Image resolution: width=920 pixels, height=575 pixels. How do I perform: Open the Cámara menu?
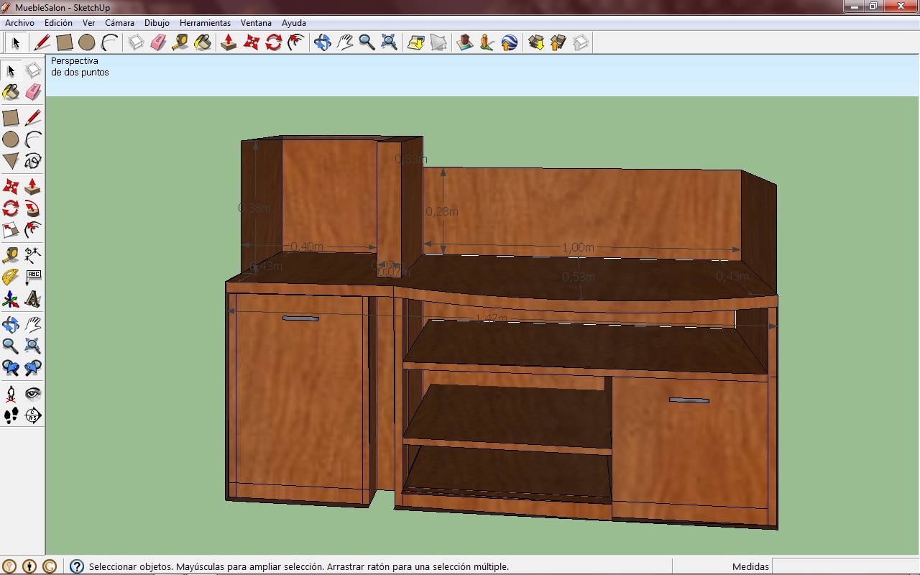(x=119, y=23)
